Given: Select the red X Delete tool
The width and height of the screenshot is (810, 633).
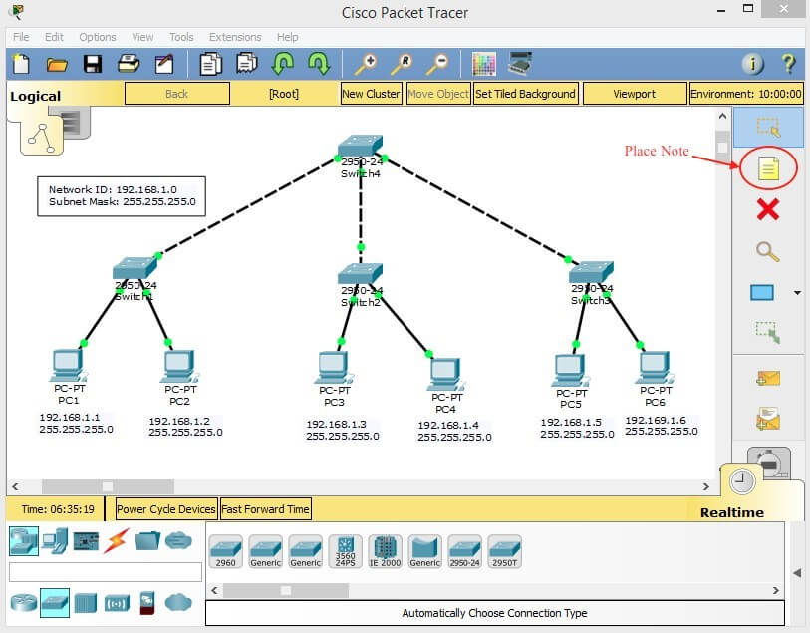Looking at the screenshot, I should (768, 210).
